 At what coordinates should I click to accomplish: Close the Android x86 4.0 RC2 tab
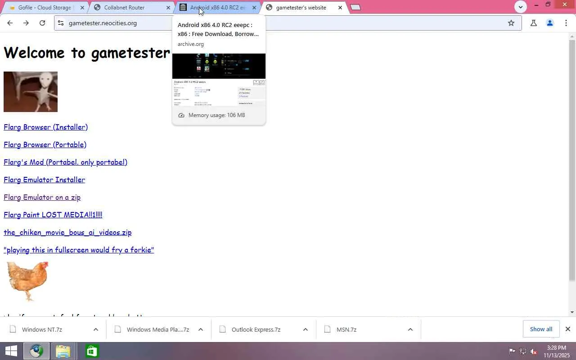(x=254, y=8)
